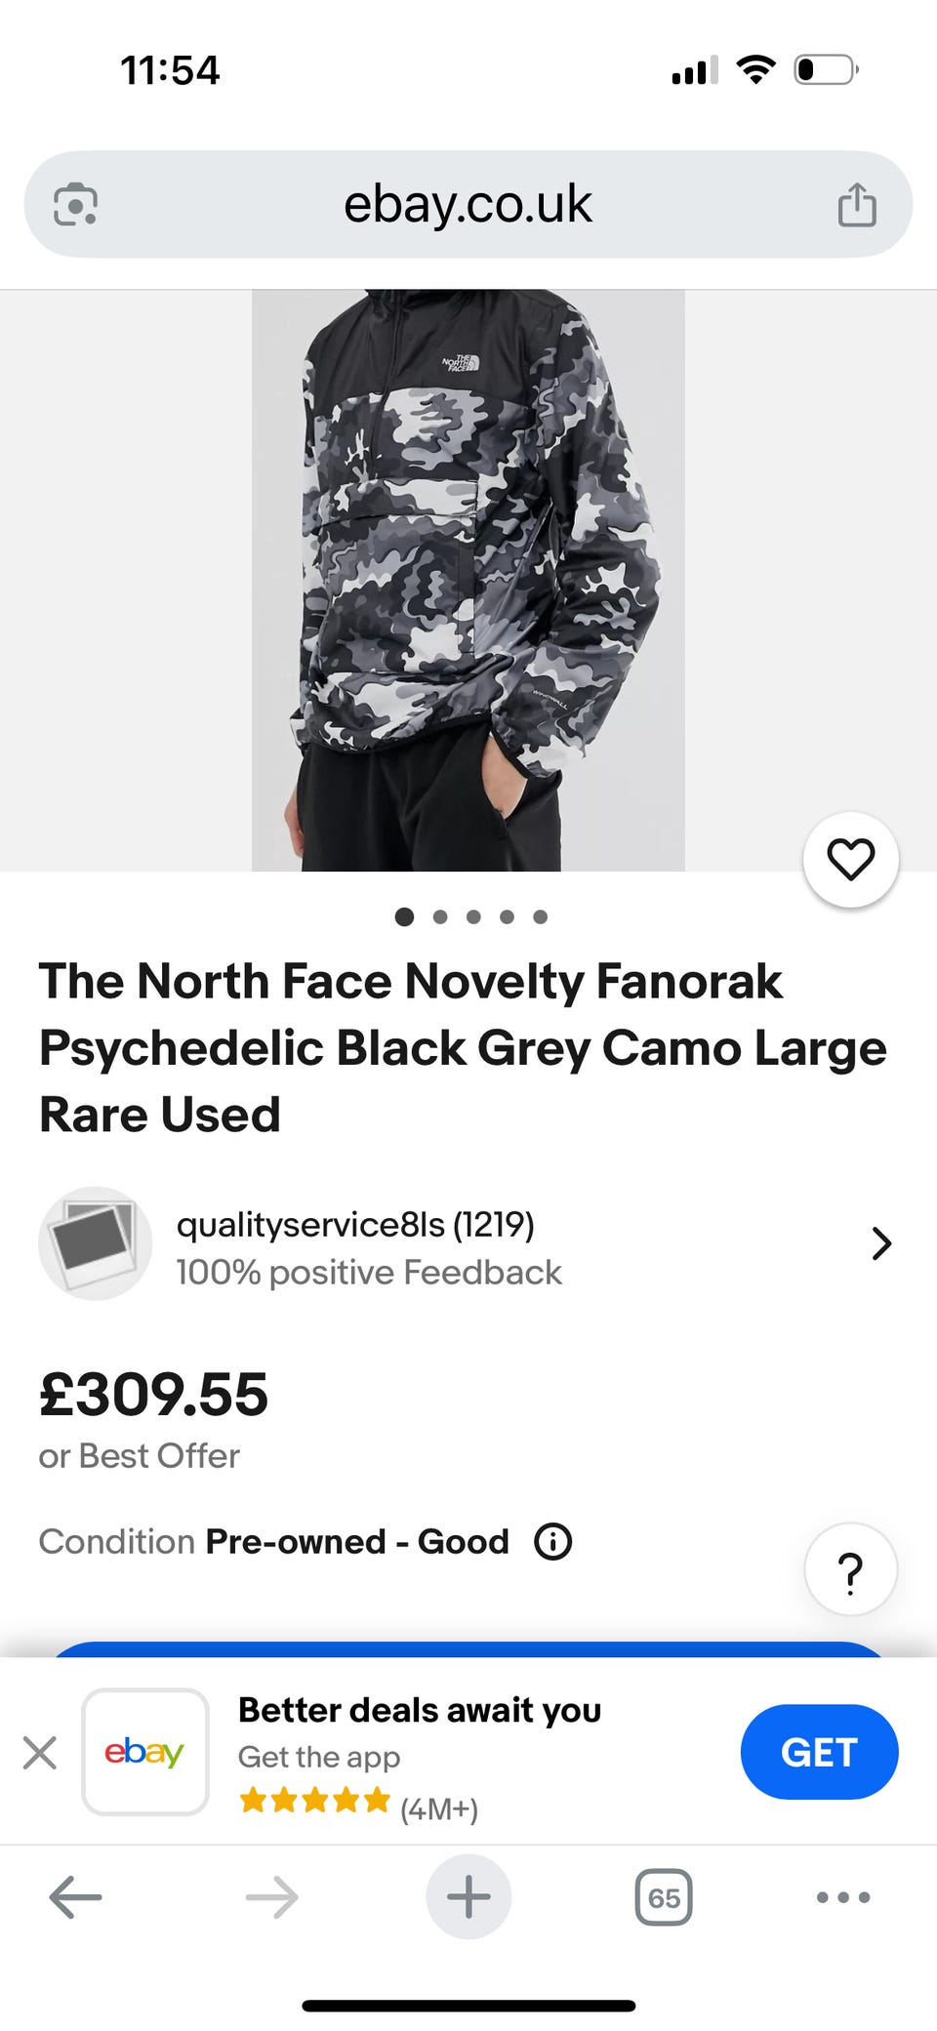Tap the Google Lens camera search icon
The height and width of the screenshot is (2031, 937).
tap(75, 205)
